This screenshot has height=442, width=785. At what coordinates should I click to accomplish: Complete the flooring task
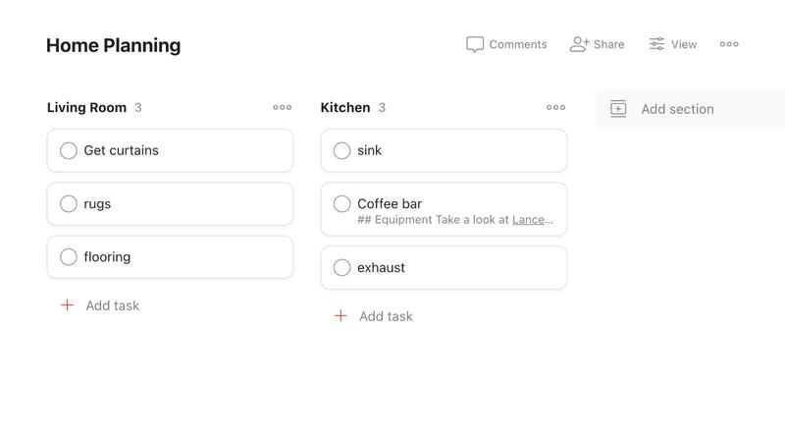(69, 257)
